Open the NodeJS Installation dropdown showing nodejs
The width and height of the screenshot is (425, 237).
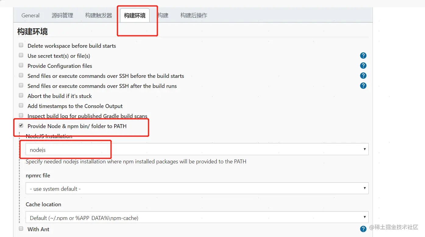197,149
